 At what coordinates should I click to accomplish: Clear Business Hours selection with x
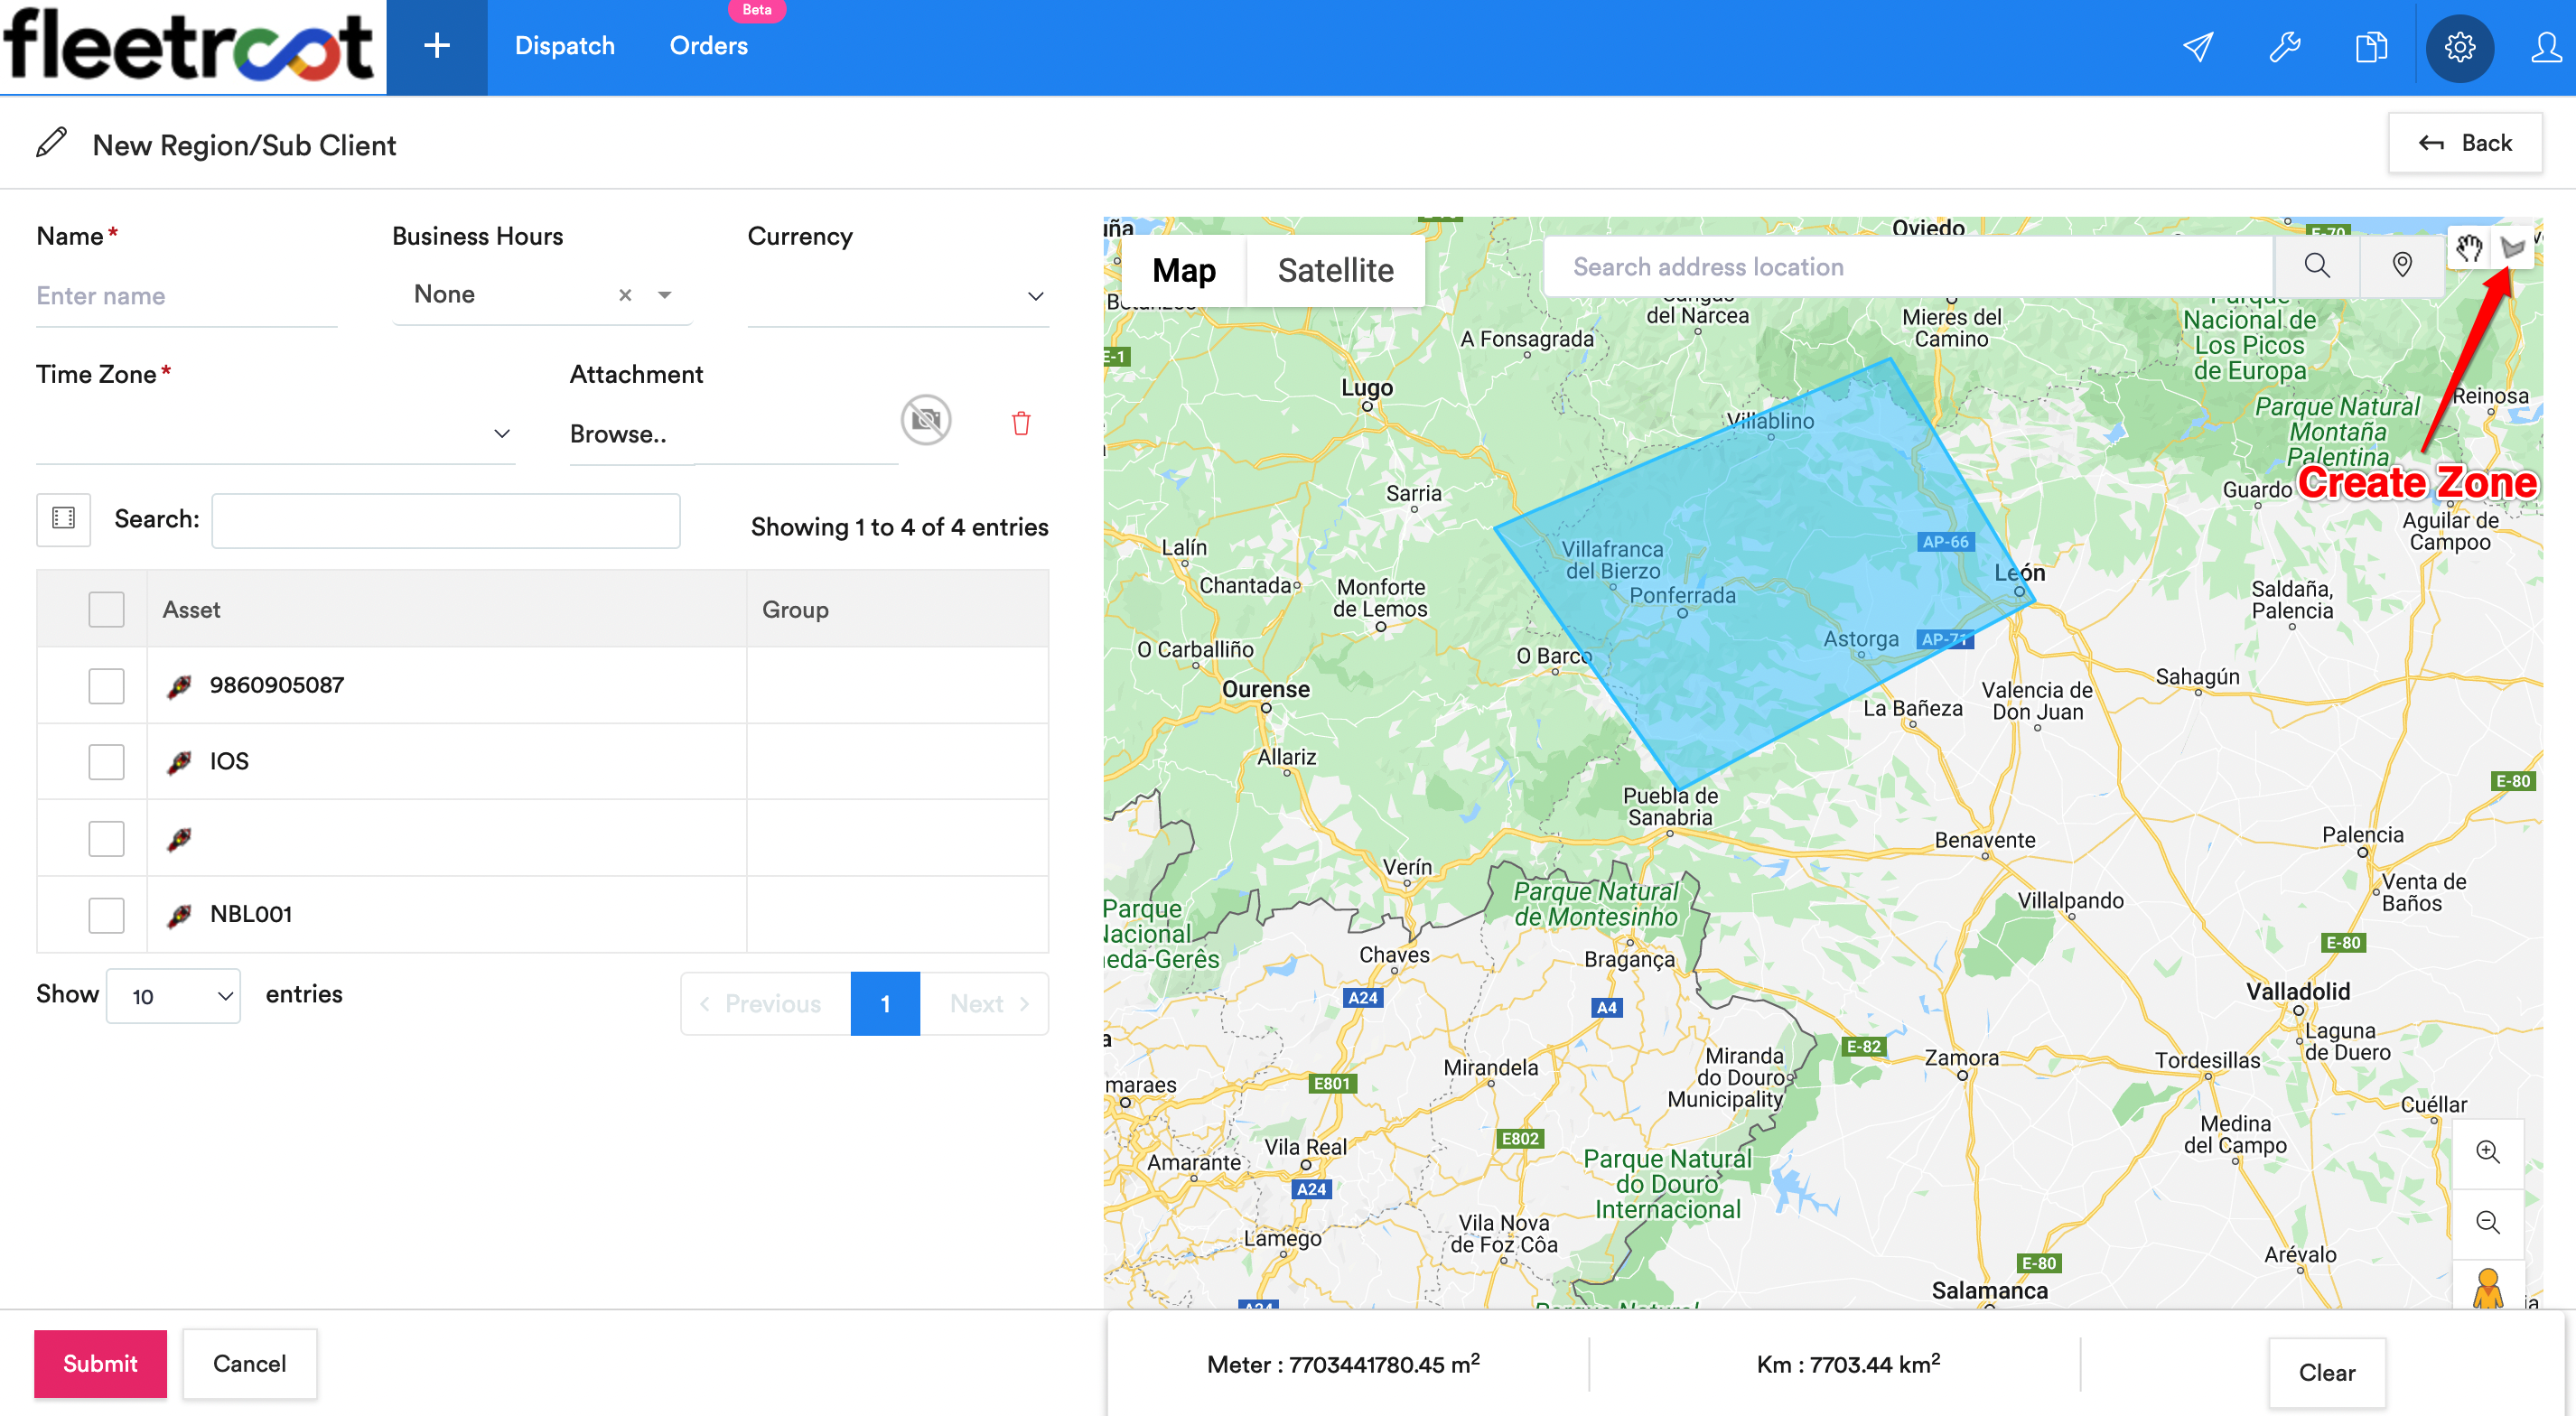click(x=625, y=295)
